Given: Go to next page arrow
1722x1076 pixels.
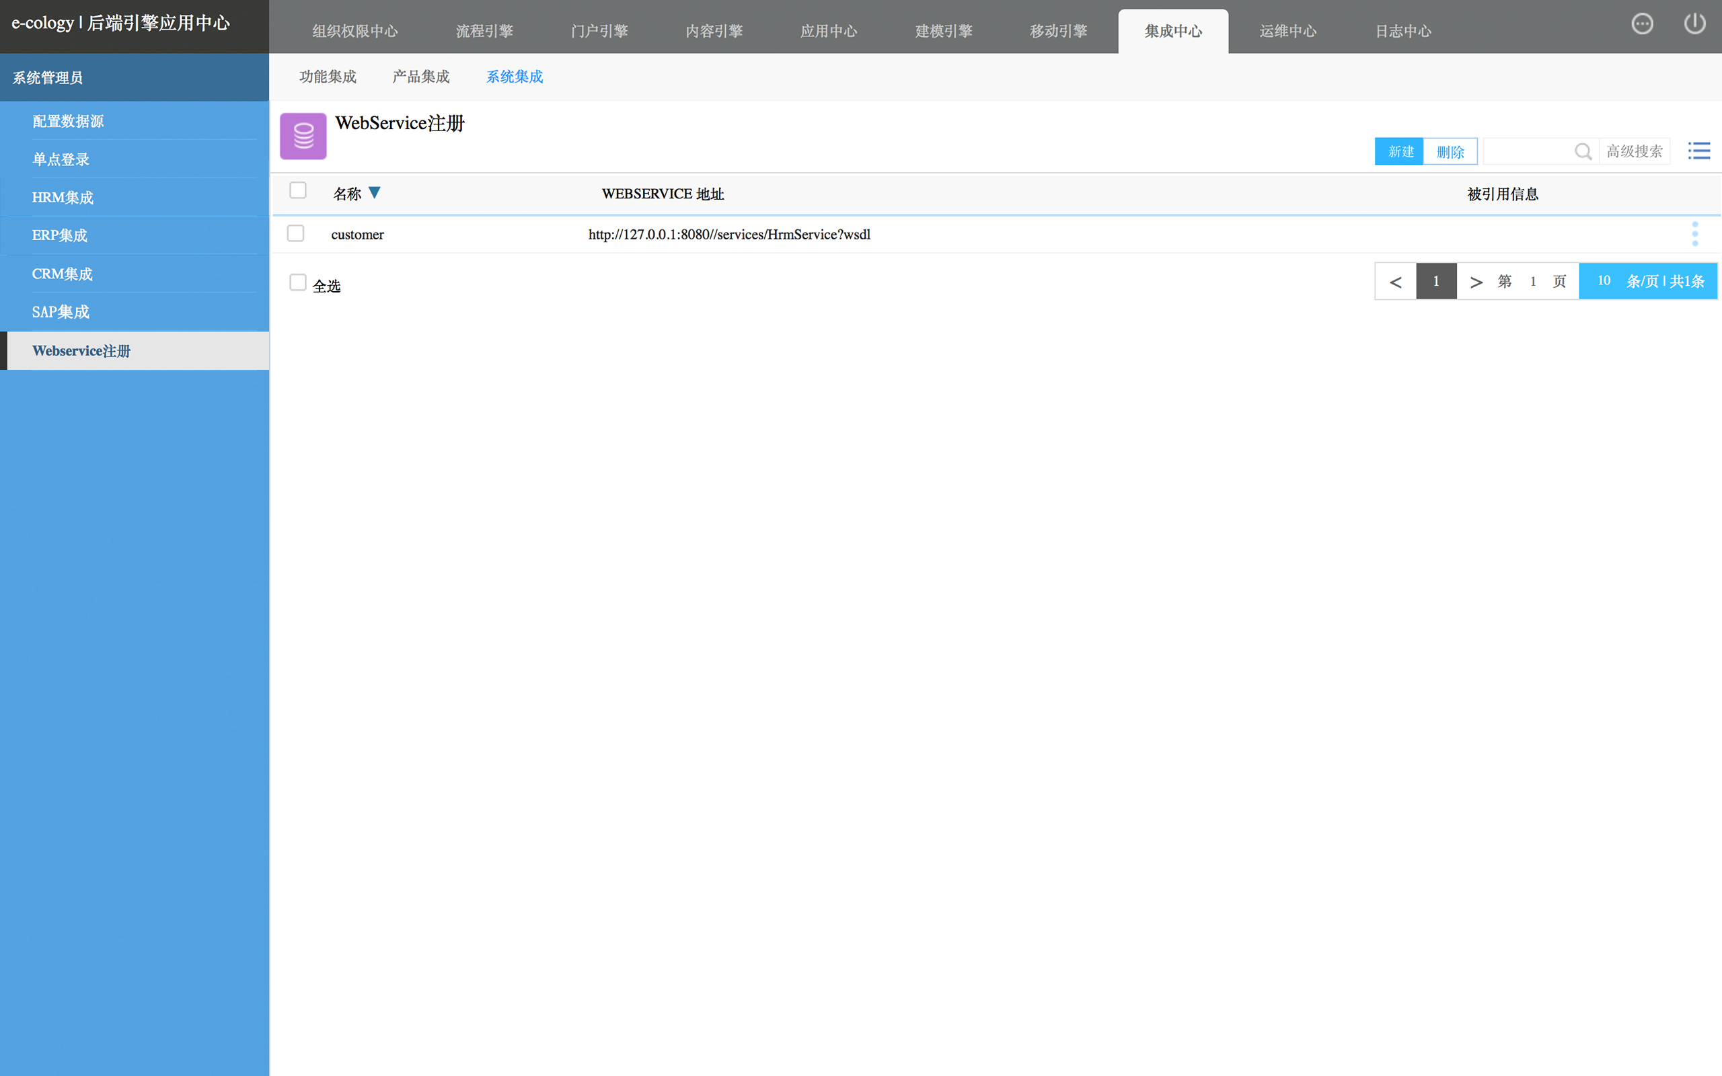Looking at the screenshot, I should [1476, 282].
